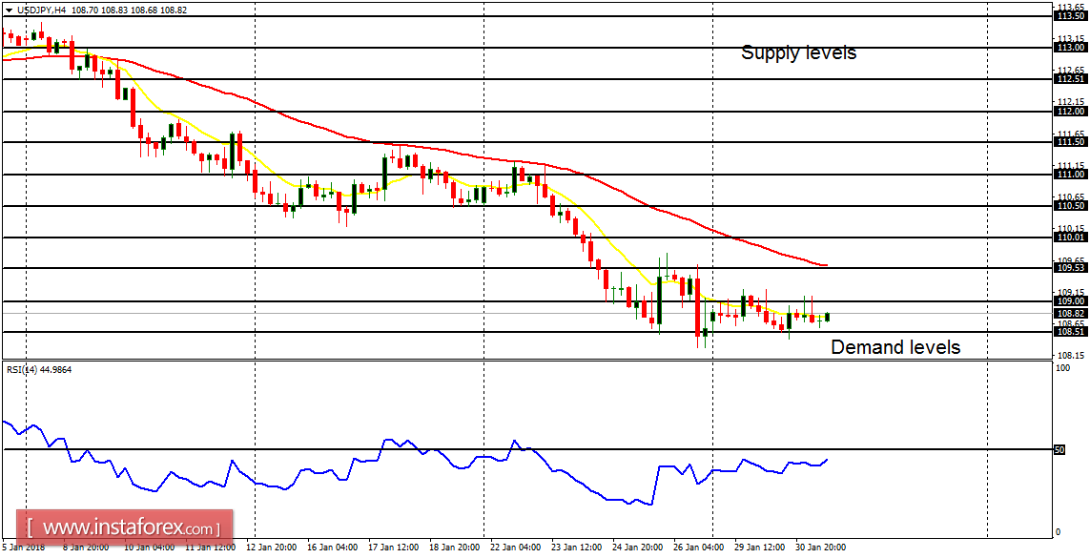1090x558 pixels.
Task: Click the 109.53 price tag on right axis
Action: pyautogui.click(x=1073, y=268)
